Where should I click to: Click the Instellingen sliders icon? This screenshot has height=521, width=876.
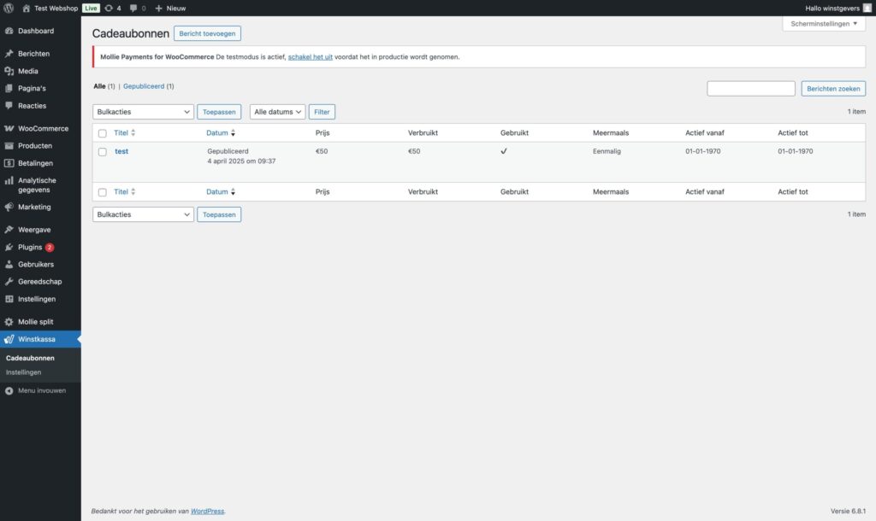point(9,299)
